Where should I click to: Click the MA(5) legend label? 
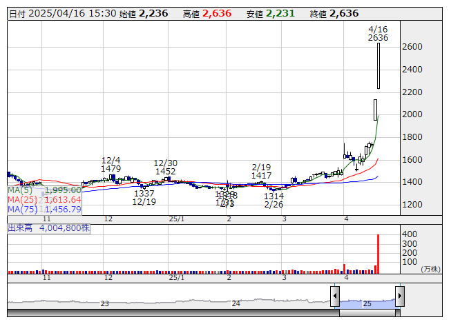[x=20, y=190]
